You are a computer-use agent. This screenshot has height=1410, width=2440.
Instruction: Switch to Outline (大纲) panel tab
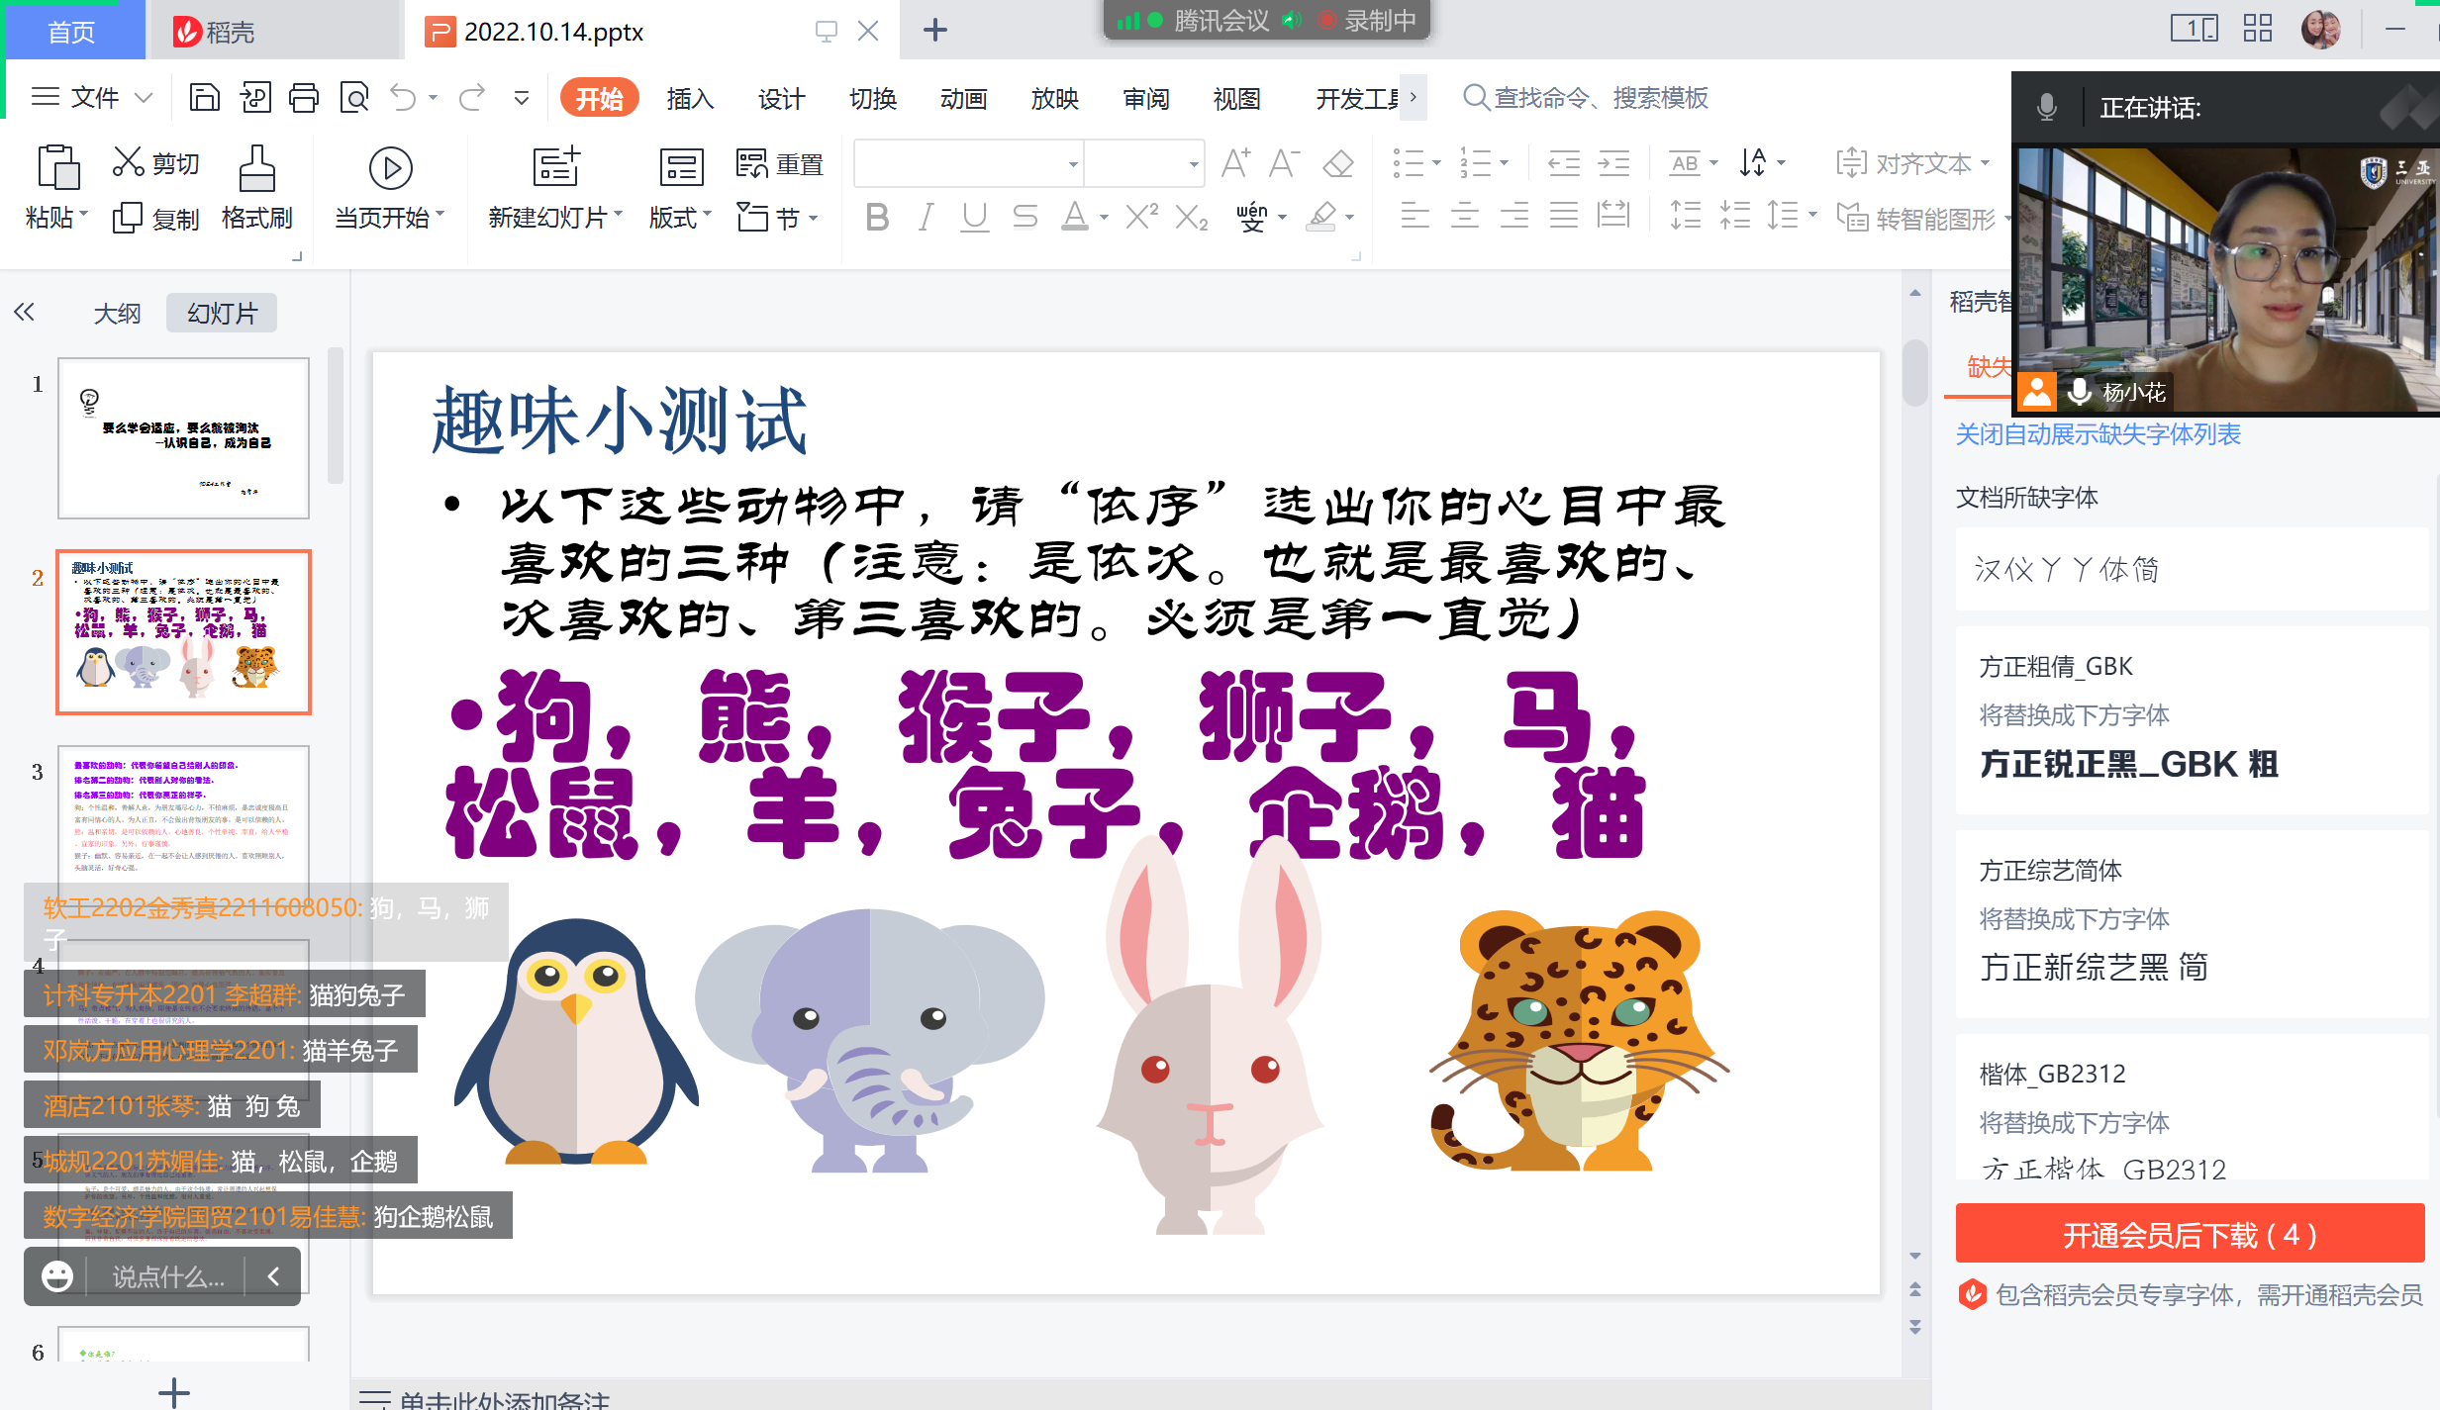point(117,314)
